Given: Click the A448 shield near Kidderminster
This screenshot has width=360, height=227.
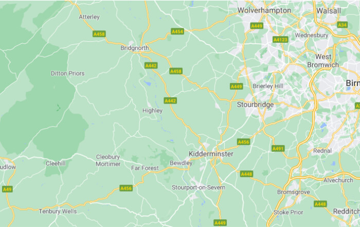Looking at the screenshot, I should point(246,174).
